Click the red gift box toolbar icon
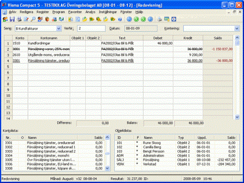Viewport: 244px width, 183px height. tap(47, 19)
